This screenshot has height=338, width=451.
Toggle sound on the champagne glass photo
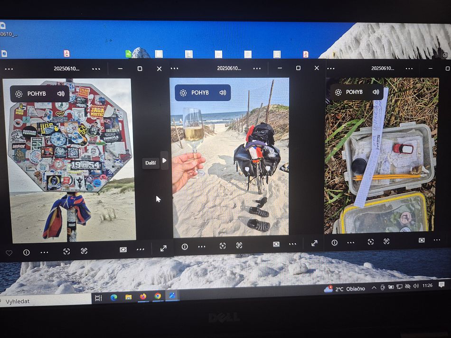tap(223, 92)
